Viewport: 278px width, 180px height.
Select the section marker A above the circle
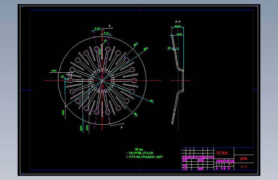[x=110, y=26]
